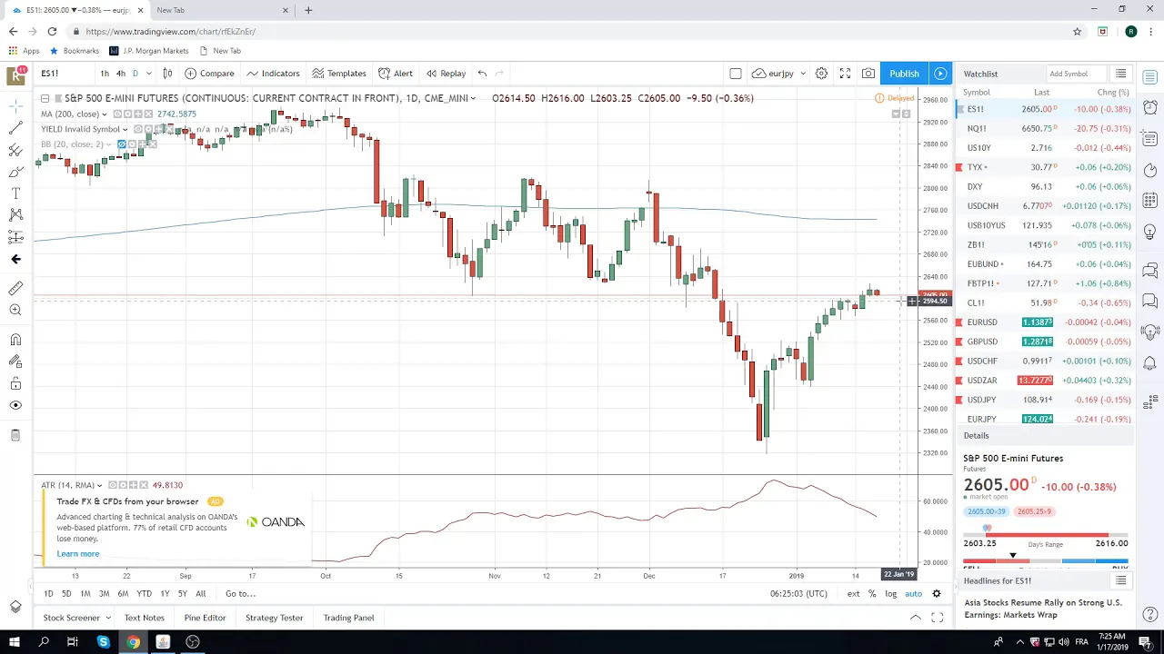
Task: Toggle magnet mode in left toolbar
Action: (x=15, y=340)
